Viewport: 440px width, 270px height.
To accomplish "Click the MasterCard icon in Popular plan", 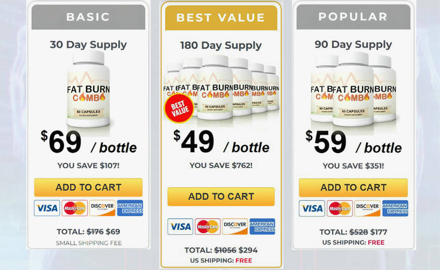I will (x=340, y=208).
